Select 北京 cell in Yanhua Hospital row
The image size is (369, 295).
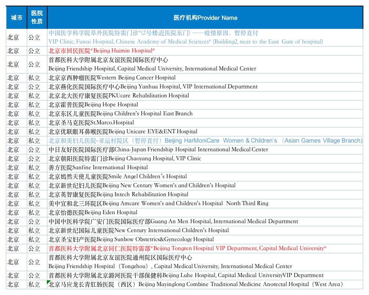pyautogui.click(x=16, y=87)
